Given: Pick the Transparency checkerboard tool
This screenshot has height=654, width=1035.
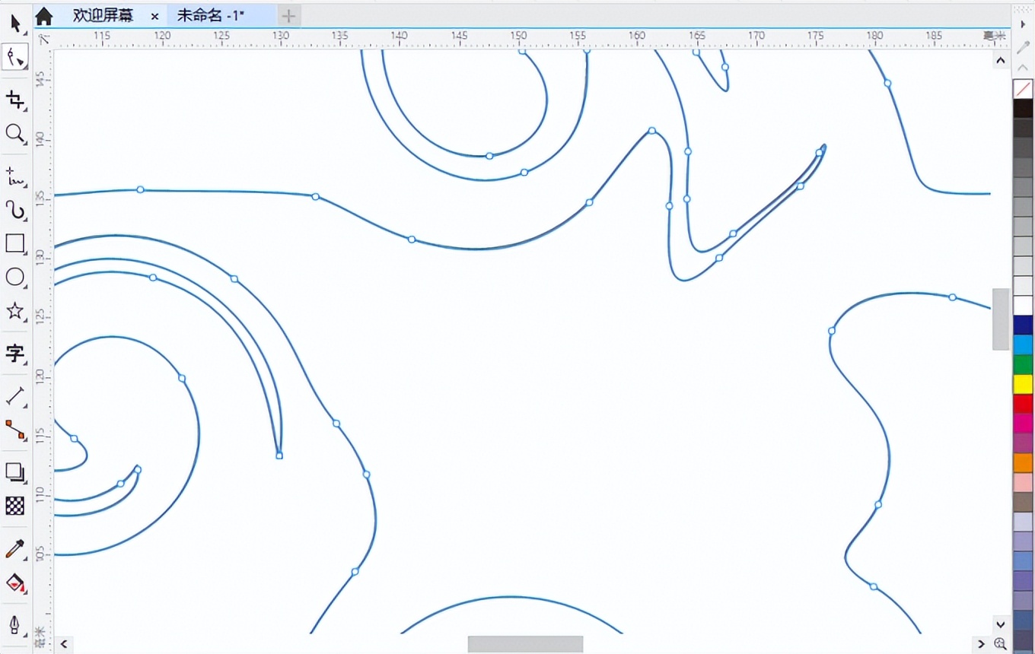Looking at the screenshot, I should point(15,506).
